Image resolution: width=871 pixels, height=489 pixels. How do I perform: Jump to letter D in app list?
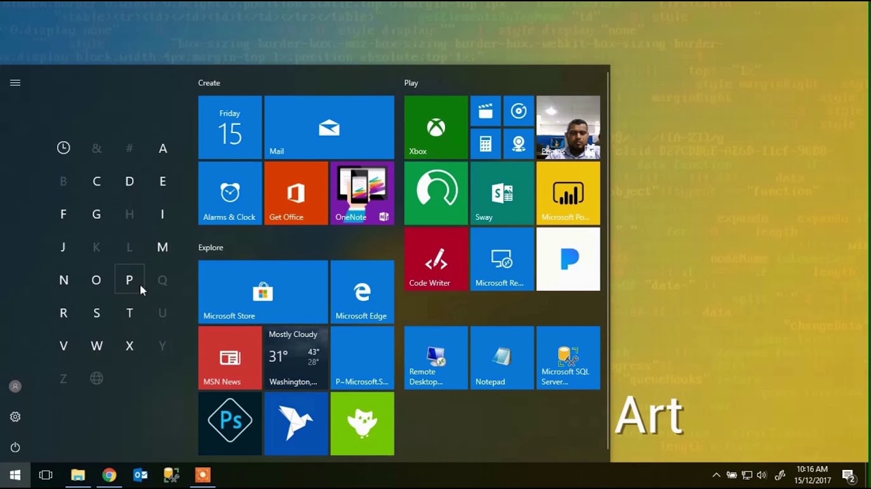coord(129,181)
